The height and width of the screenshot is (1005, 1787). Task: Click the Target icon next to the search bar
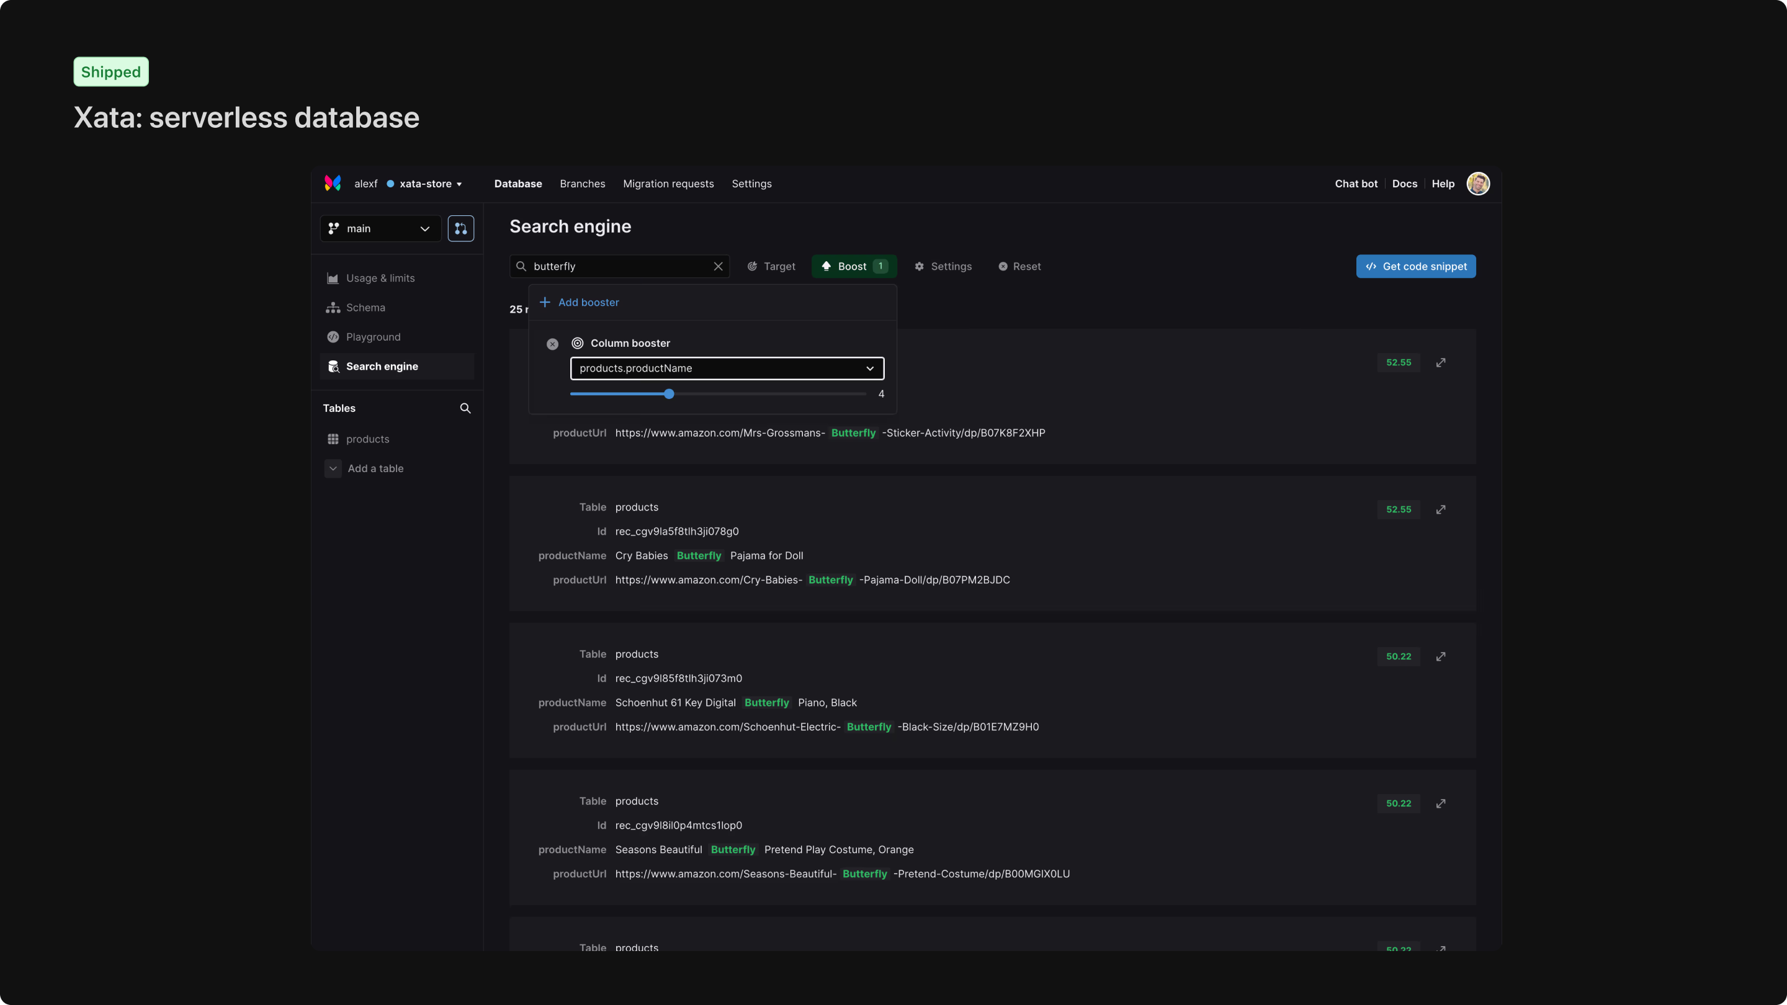click(754, 266)
